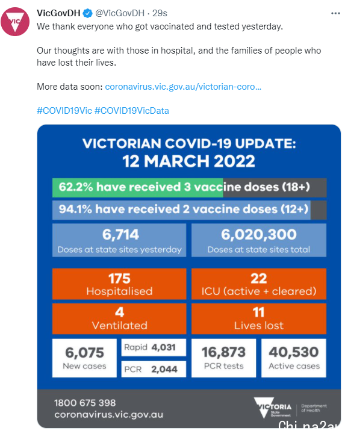Open the #COVID19Vic hashtag

[x=64, y=111]
